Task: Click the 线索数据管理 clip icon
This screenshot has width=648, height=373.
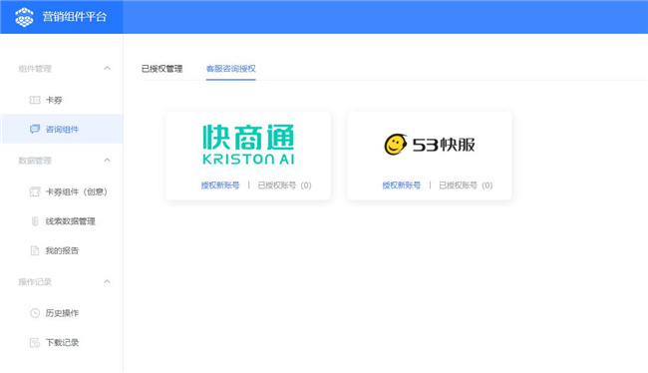Action: 35,221
